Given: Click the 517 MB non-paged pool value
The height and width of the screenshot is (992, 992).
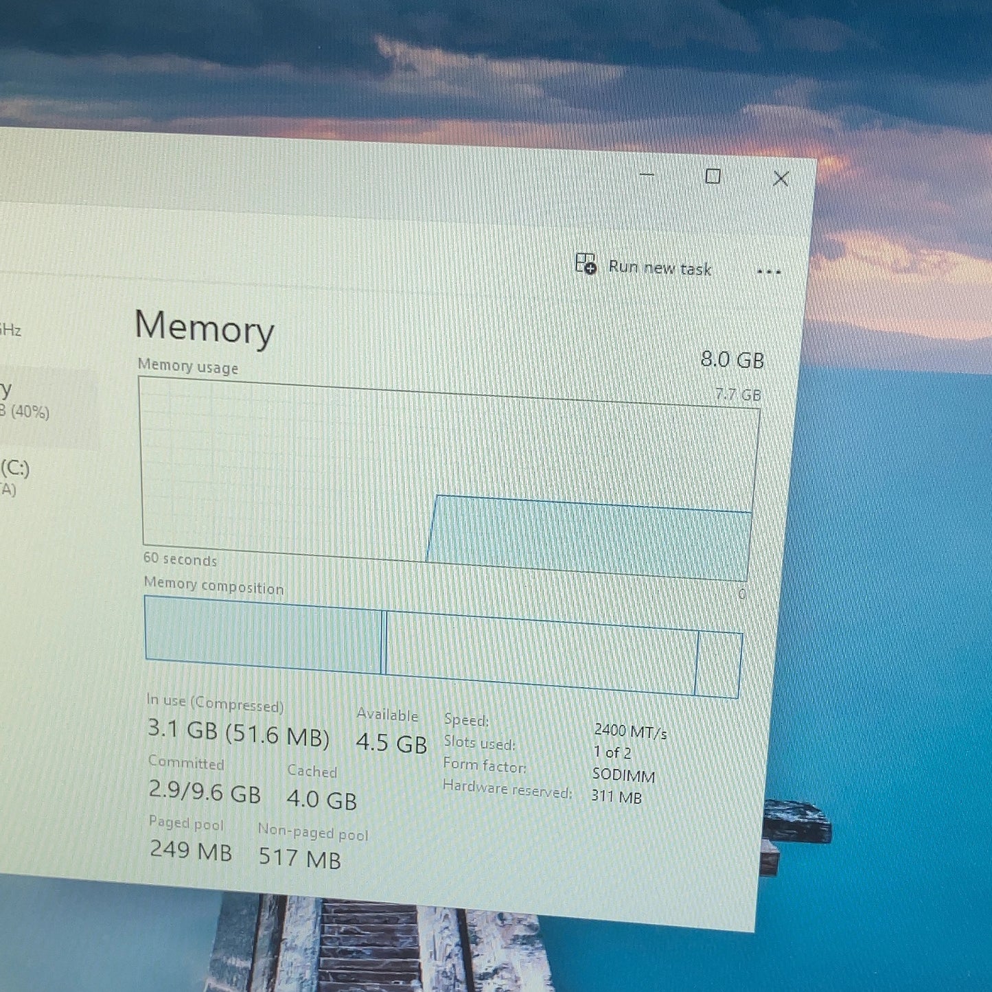Looking at the screenshot, I should (x=300, y=858).
